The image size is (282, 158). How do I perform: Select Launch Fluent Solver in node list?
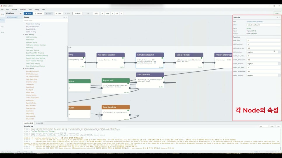click(x=32, y=98)
